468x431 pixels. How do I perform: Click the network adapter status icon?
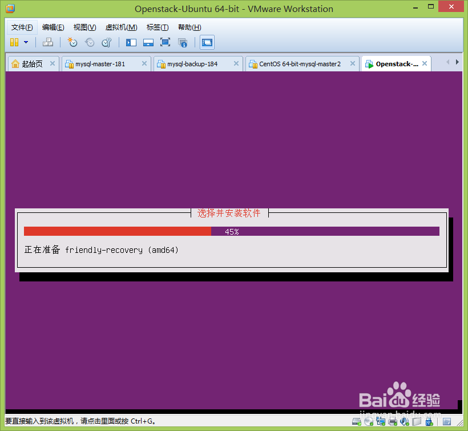[381, 422]
